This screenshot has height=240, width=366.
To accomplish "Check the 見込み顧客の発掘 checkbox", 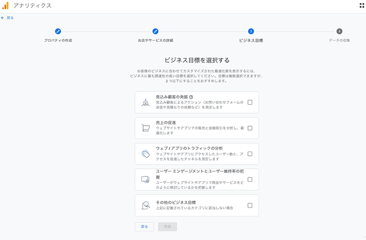I will [250, 103].
